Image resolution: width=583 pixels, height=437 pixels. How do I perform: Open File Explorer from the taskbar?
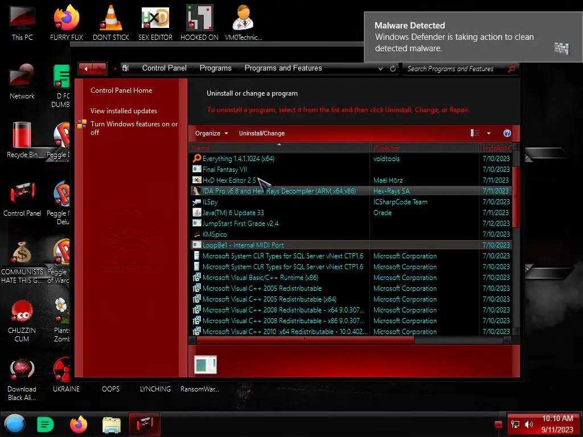pos(111,424)
